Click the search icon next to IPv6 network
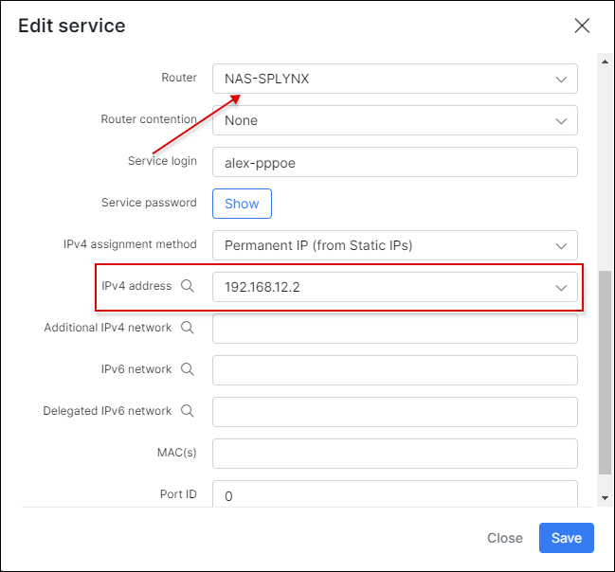The image size is (615, 572). tap(188, 369)
